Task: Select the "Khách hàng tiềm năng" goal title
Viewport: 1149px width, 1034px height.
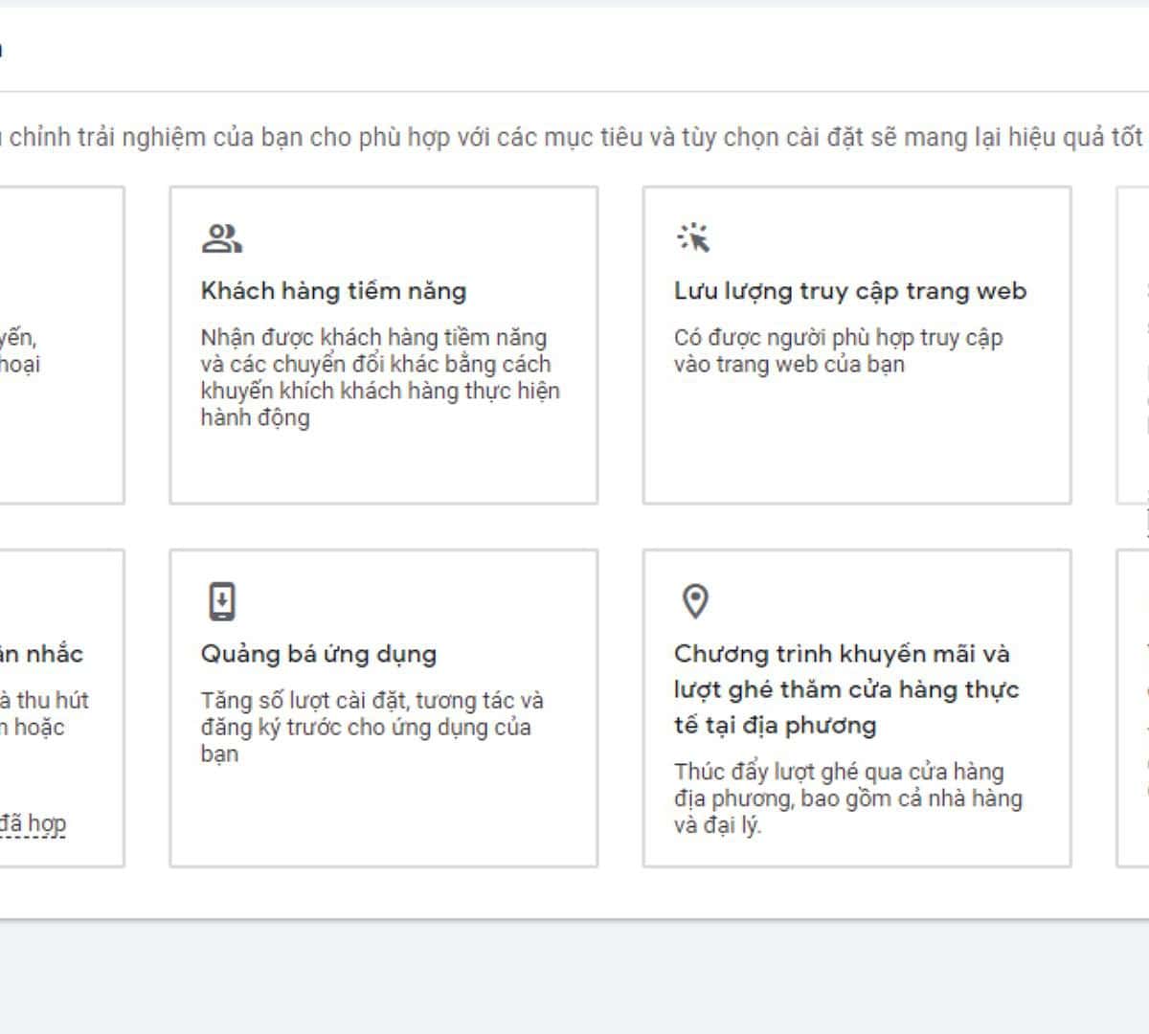Action: 333,291
